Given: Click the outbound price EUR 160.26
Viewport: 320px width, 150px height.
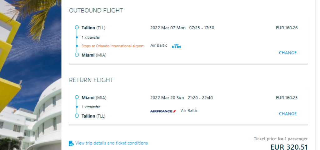Looking at the screenshot, I should (x=287, y=28).
